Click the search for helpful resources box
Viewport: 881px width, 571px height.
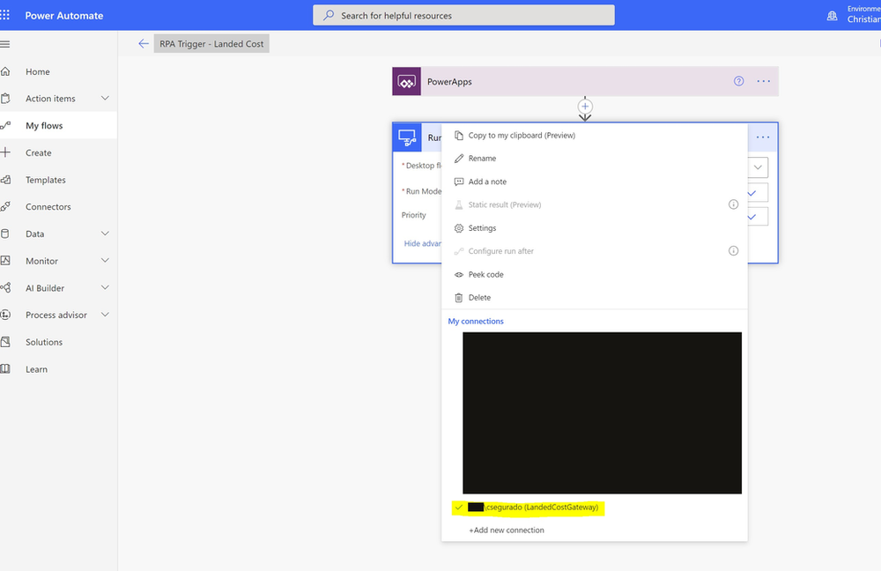pos(463,16)
